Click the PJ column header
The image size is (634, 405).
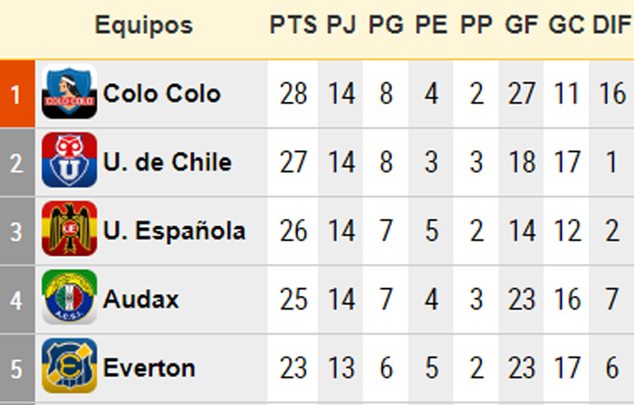click(x=341, y=25)
